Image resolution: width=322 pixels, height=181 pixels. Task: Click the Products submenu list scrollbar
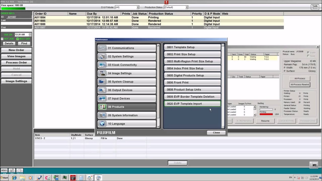[x=223, y=86]
